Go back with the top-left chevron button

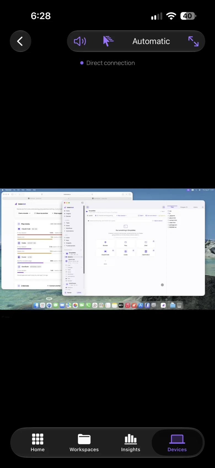(x=20, y=41)
